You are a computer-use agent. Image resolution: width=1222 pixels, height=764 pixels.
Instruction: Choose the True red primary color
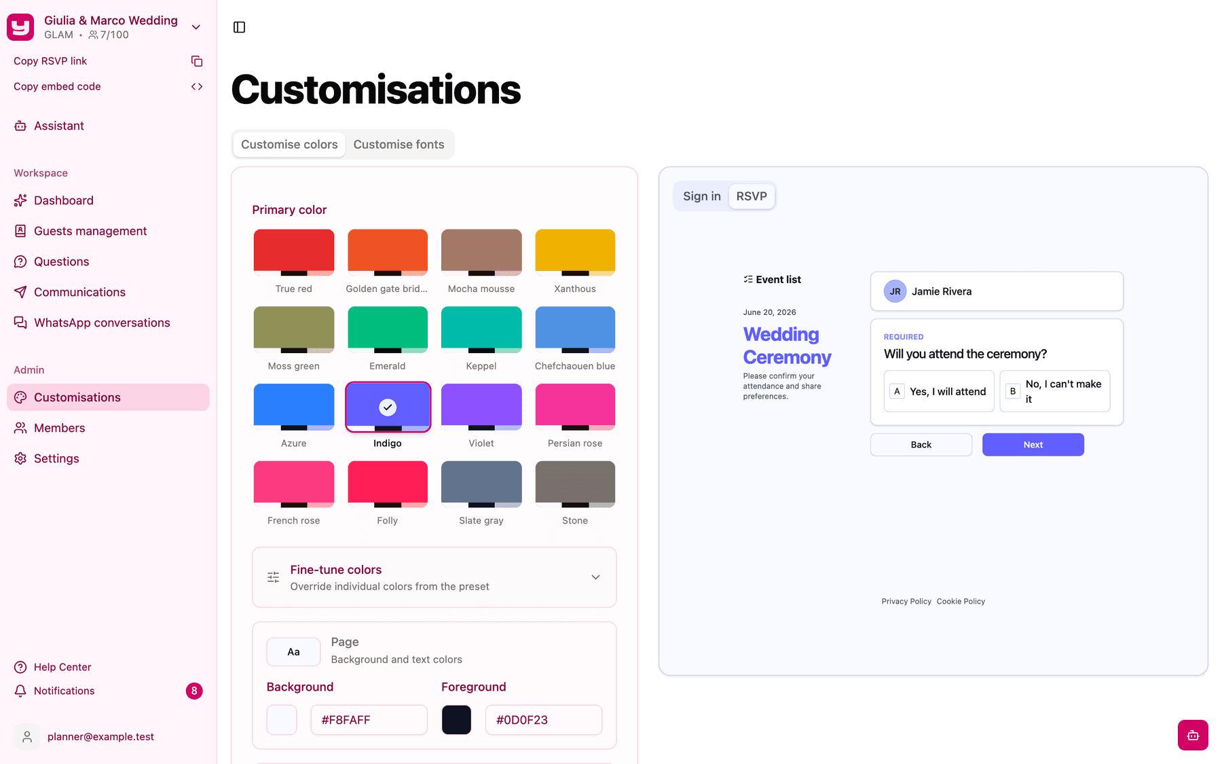(x=294, y=253)
